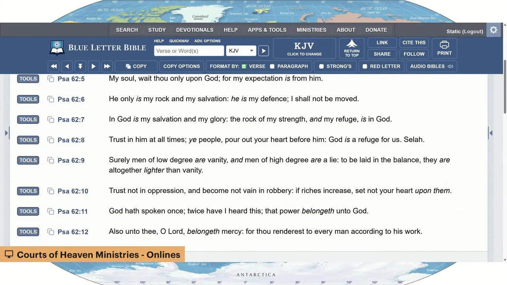Expand the left side panel arrow
The width and height of the screenshot is (507, 285).
(6, 133)
